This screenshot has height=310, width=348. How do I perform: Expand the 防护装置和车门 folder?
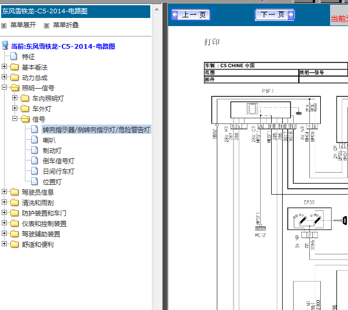[x=4, y=213]
